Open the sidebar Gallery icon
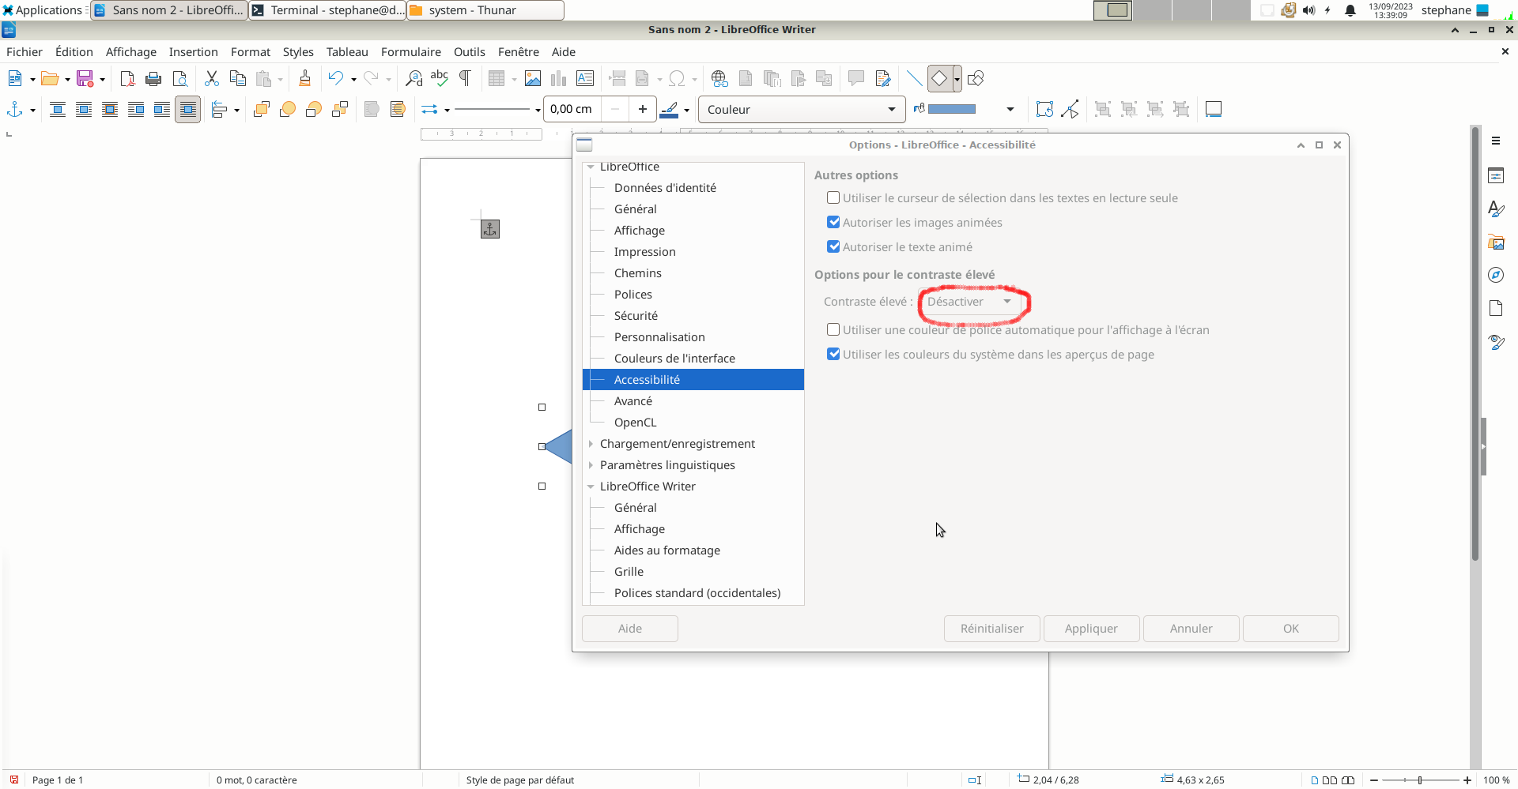The image size is (1518, 789). pyautogui.click(x=1495, y=242)
